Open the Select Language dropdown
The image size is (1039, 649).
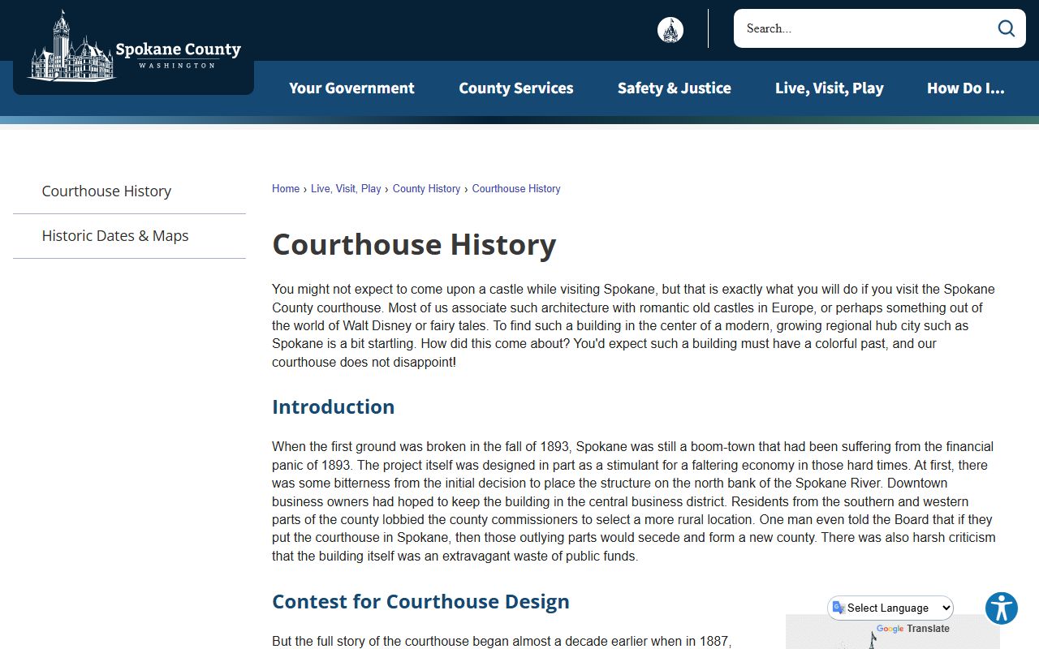click(x=891, y=608)
